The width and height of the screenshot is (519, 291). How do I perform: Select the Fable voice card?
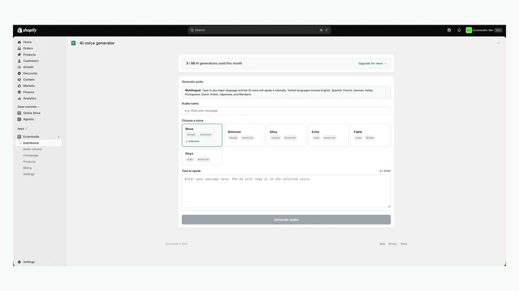[370, 135]
